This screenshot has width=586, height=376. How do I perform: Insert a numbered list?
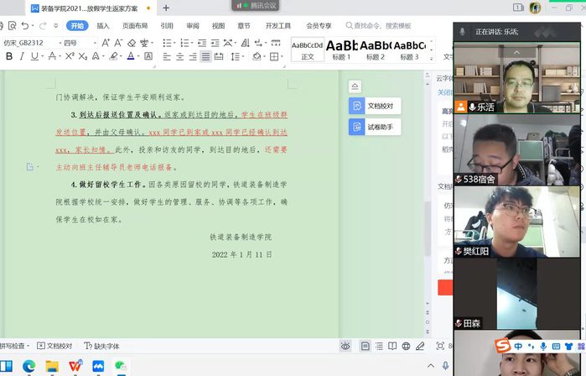(x=184, y=43)
